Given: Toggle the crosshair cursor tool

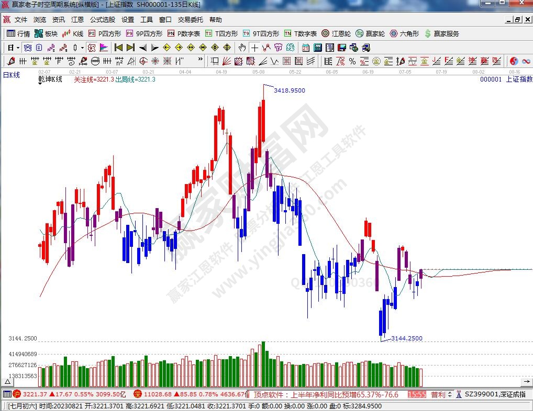Looking at the screenshot, I should (254, 48).
